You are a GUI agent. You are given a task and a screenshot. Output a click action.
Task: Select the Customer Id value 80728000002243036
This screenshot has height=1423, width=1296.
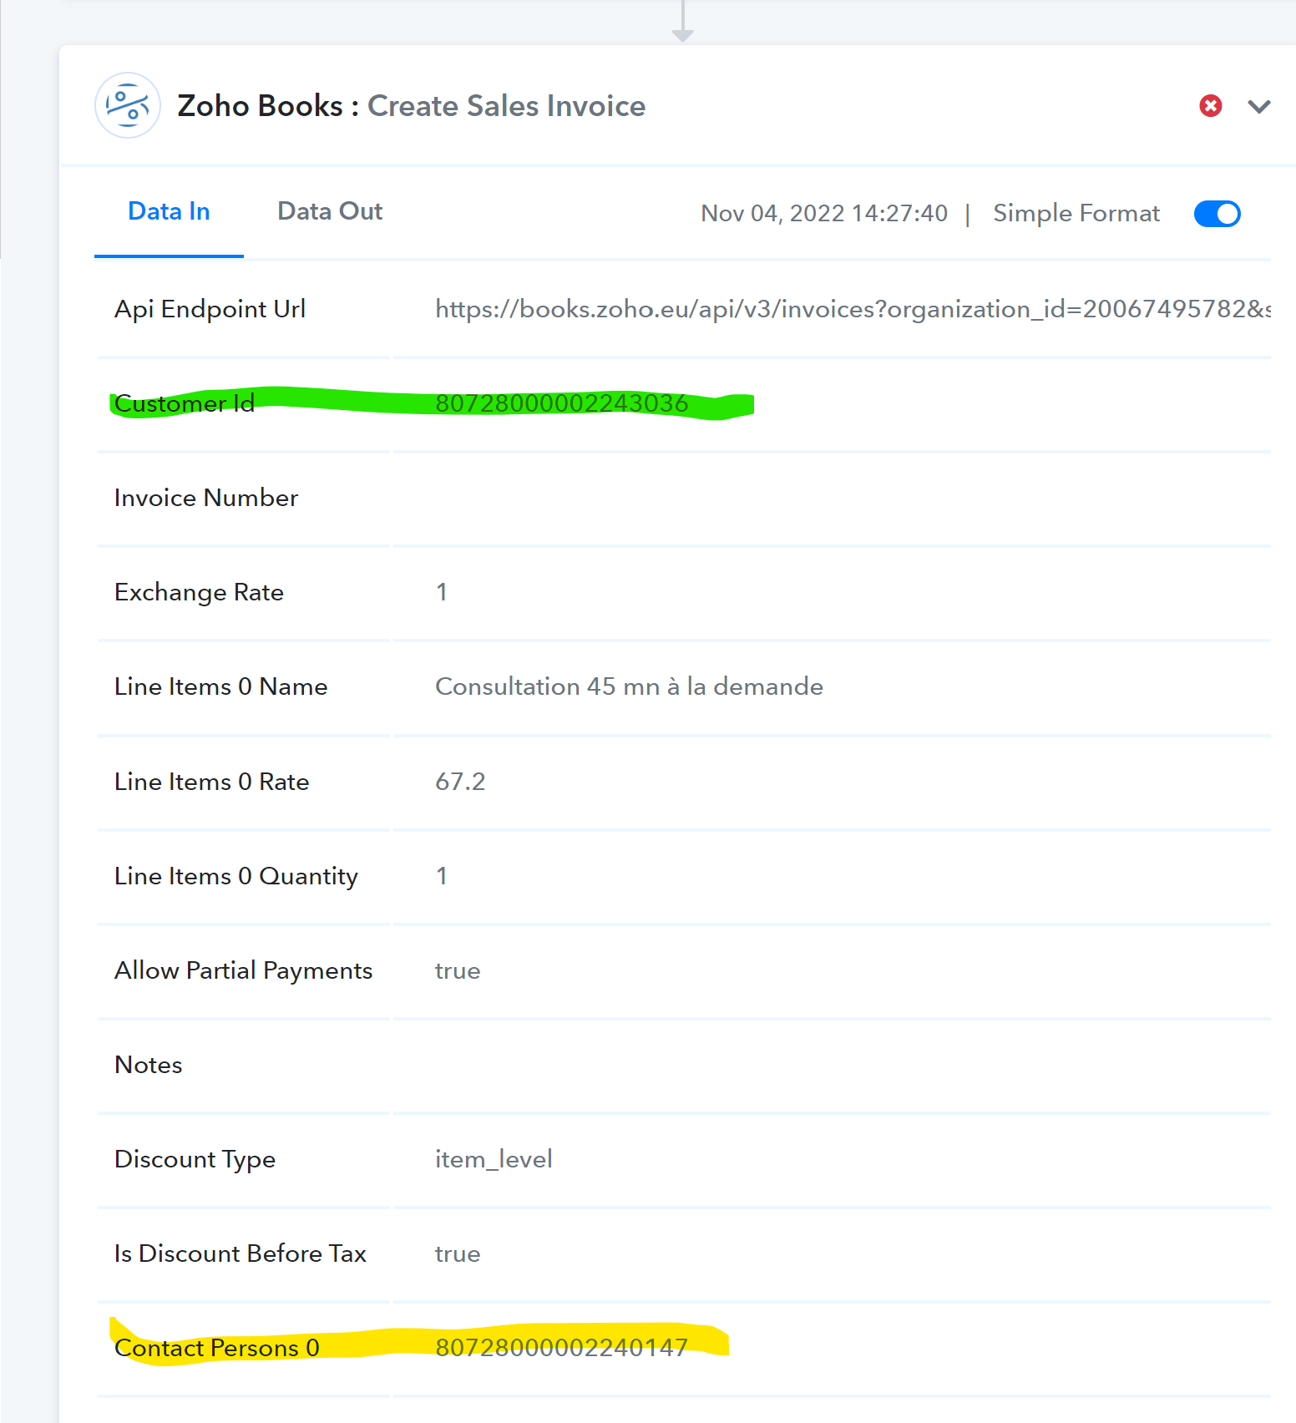pos(562,403)
